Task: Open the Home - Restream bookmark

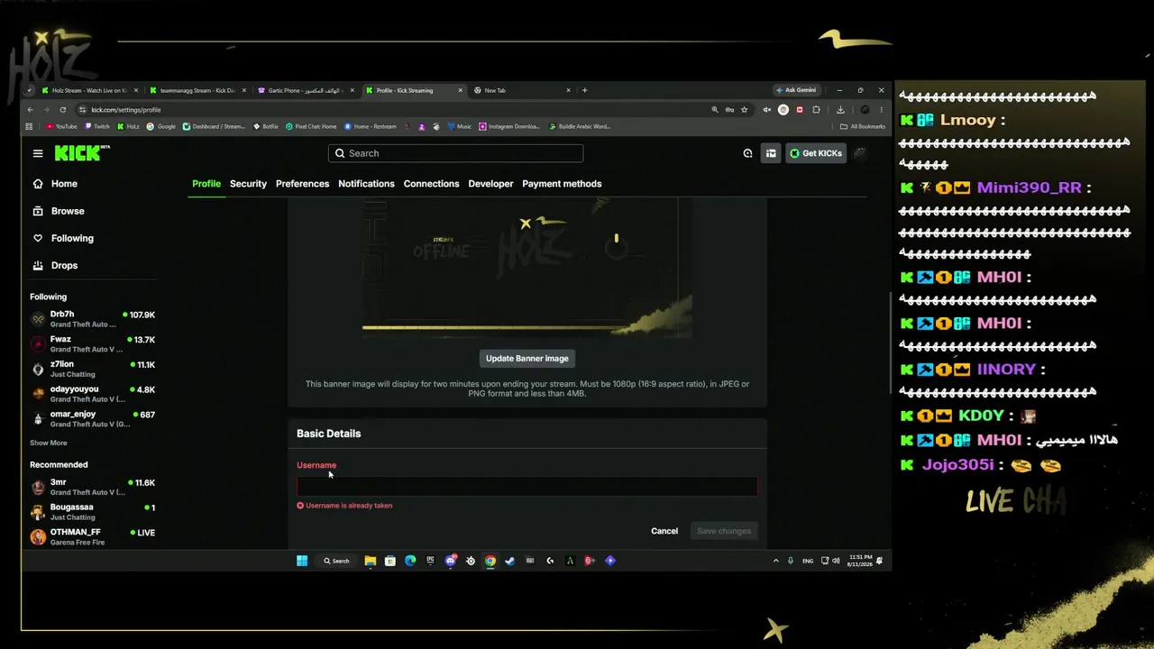Action: [x=370, y=126]
